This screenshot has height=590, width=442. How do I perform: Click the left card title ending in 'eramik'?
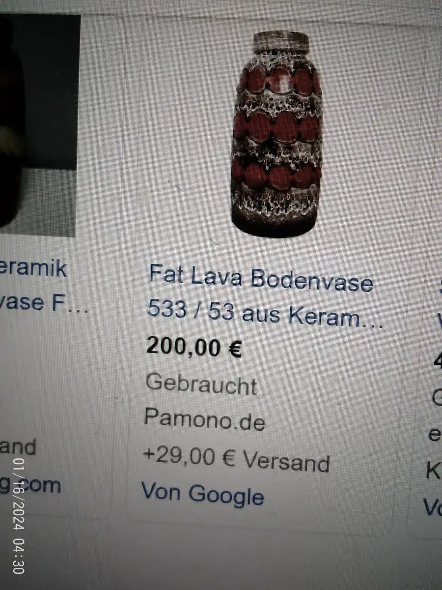point(33,269)
